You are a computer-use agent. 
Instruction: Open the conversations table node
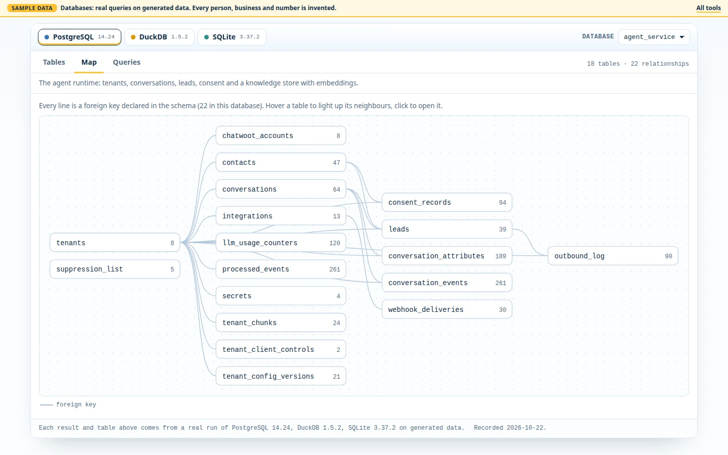[281, 189]
